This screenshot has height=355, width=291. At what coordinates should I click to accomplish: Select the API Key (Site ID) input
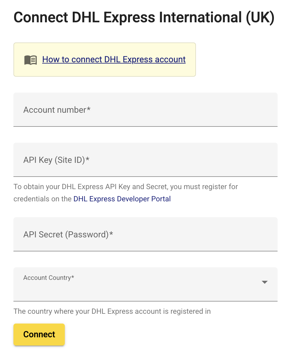[x=145, y=159]
